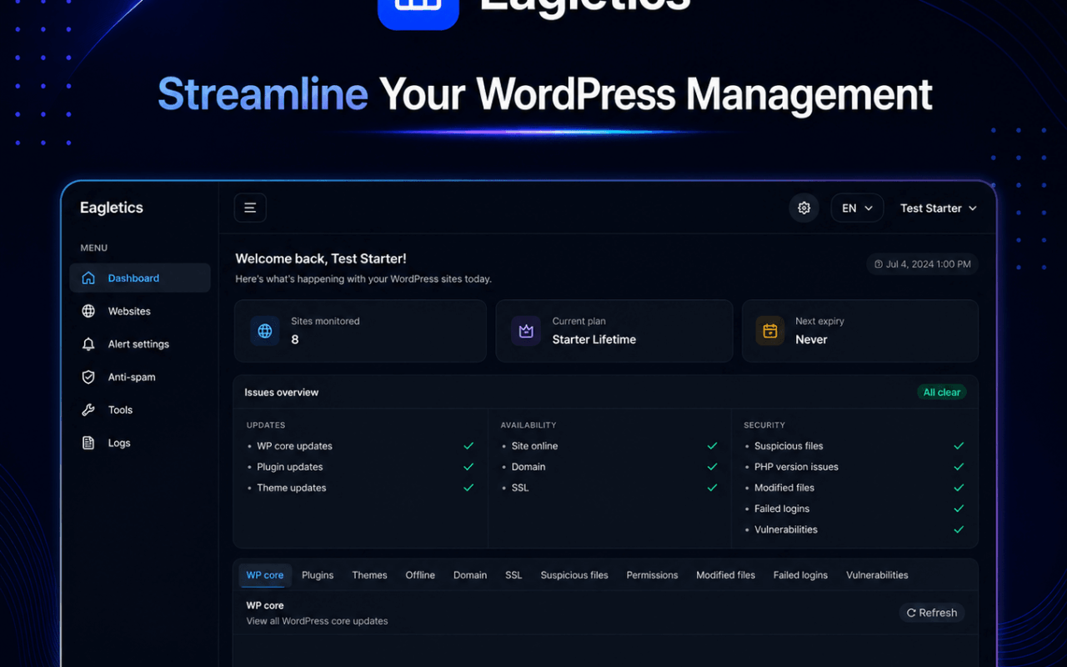The image size is (1067, 667).
Task: Click the Starter Lifetime plan text
Action: tap(594, 339)
